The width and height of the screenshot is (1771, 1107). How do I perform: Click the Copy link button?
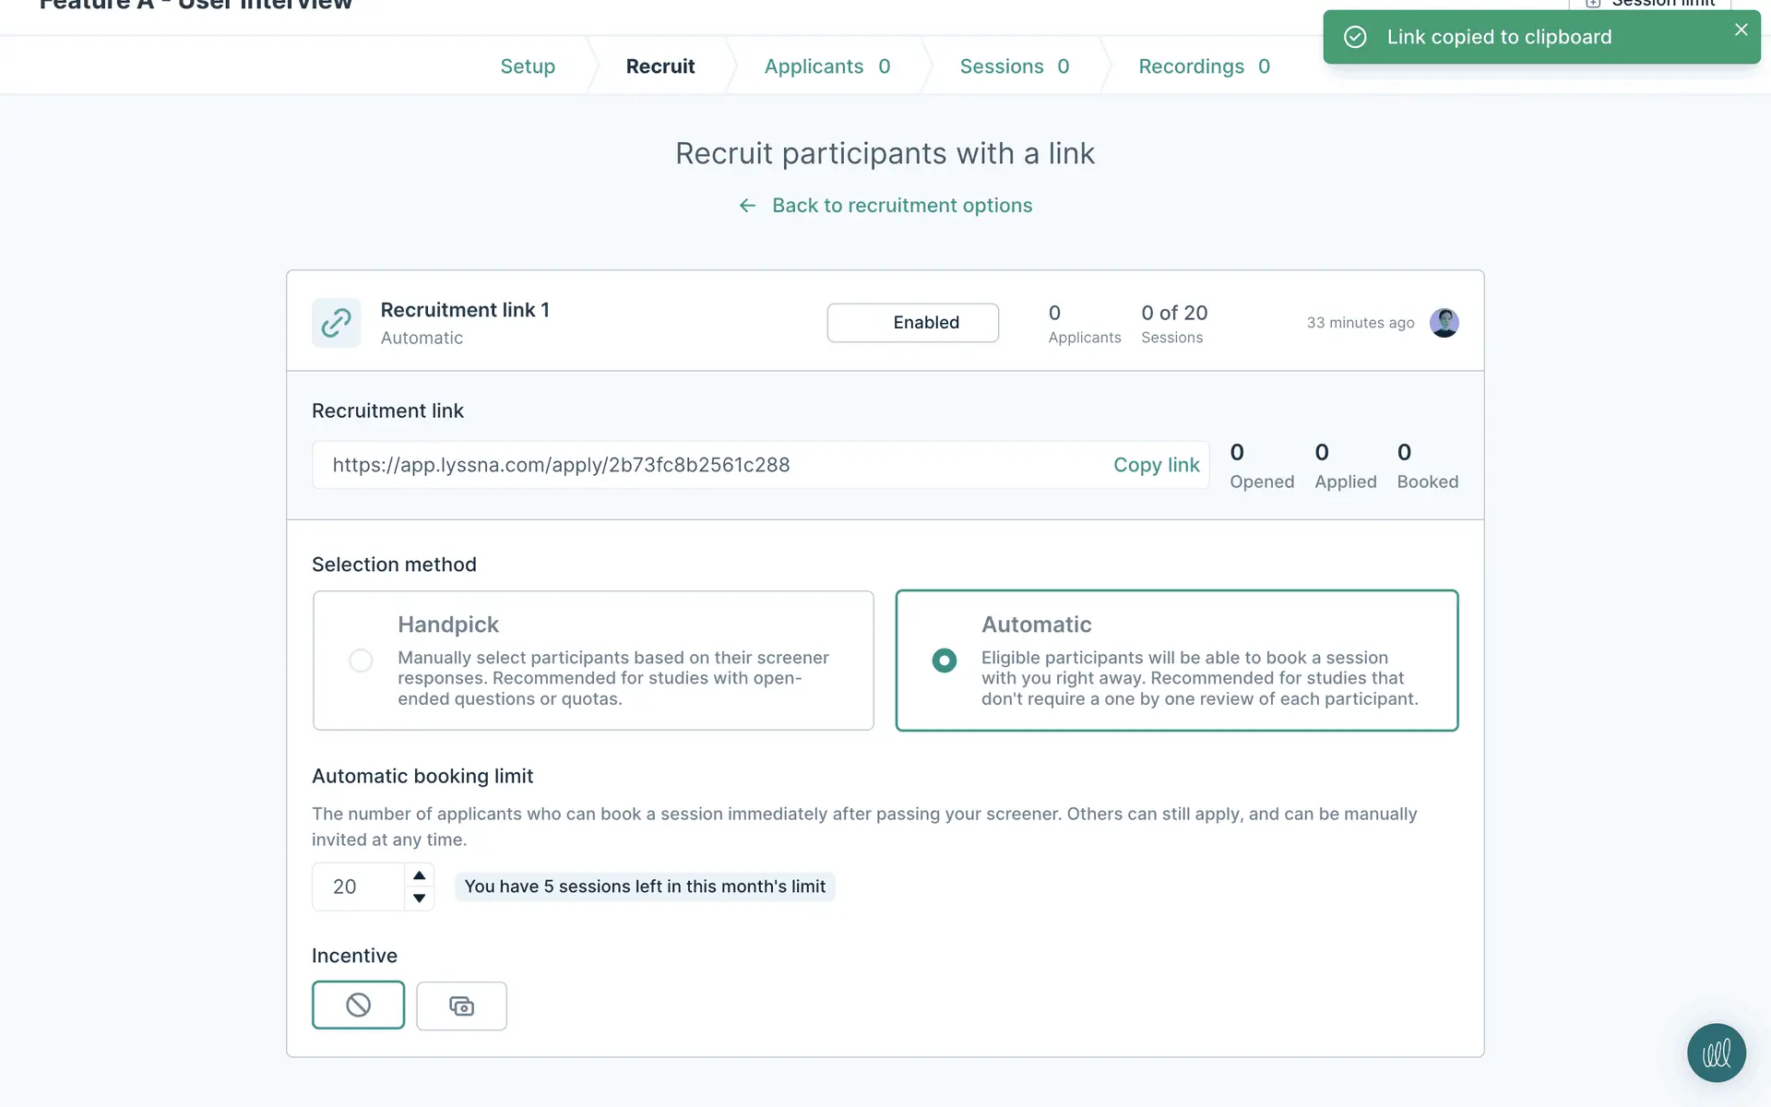pyautogui.click(x=1156, y=465)
